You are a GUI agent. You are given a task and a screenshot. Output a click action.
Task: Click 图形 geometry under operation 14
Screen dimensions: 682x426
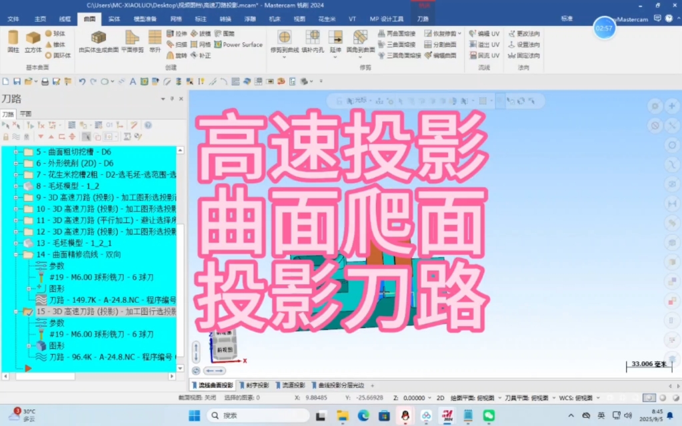tap(57, 289)
